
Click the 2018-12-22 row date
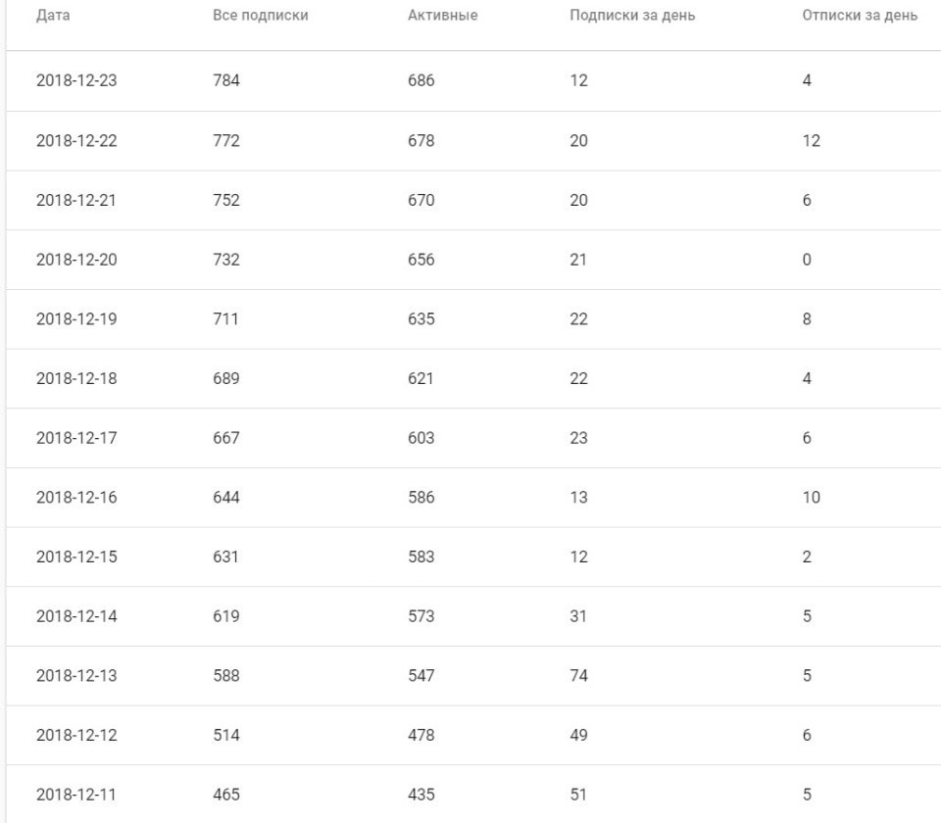coord(76,141)
